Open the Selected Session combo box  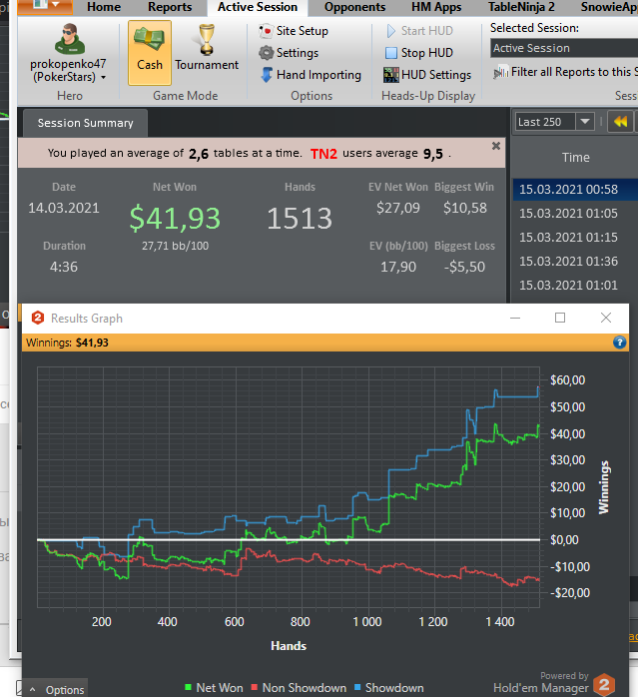point(564,48)
